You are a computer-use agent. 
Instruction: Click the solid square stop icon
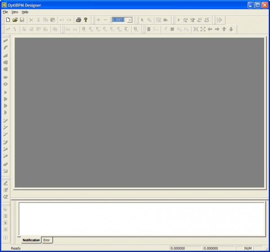point(172,29)
